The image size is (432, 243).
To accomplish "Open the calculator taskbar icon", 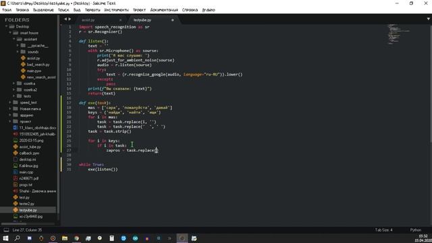I will (x=111, y=238).
